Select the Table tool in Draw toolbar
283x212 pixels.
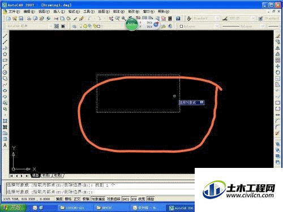pos(5,139)
